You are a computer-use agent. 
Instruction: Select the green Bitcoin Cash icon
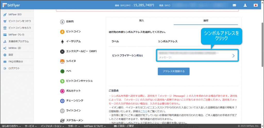click(62, 81)
